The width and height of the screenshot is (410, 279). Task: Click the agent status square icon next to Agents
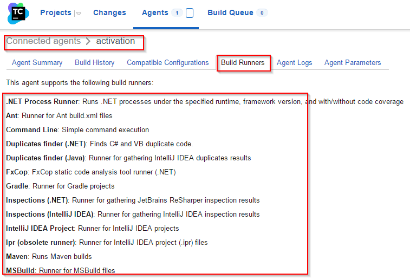tap(190, 13)
